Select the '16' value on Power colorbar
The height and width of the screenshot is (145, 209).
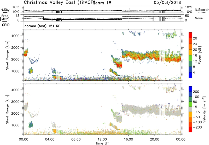pos(195,55)
